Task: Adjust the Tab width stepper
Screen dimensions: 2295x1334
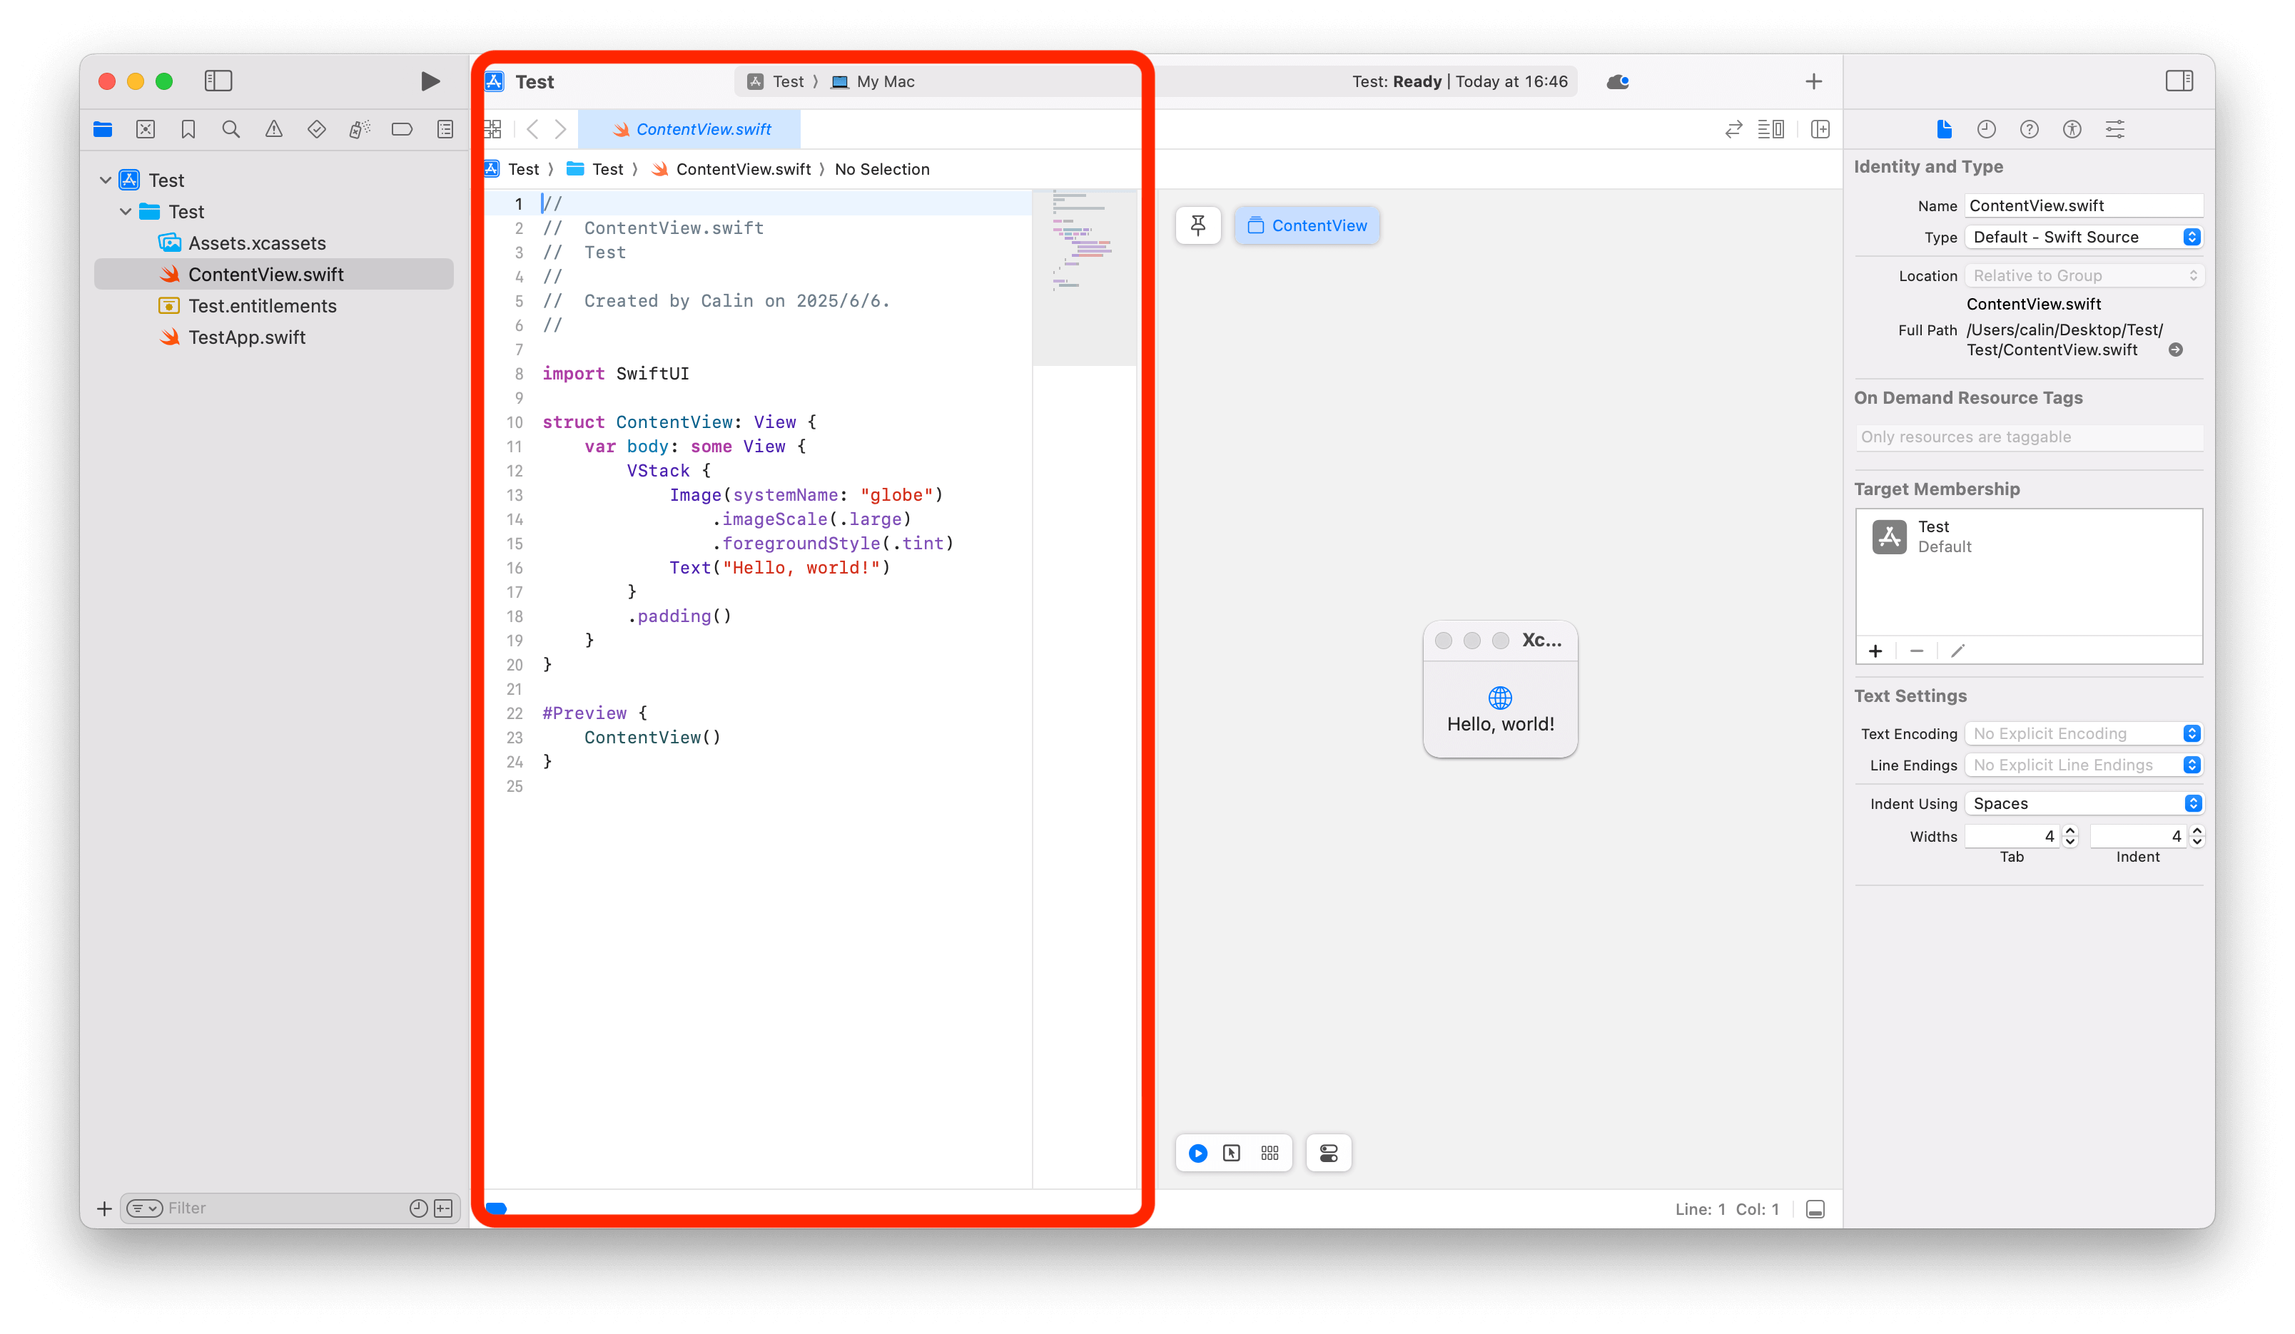Action: [2070, 836]
